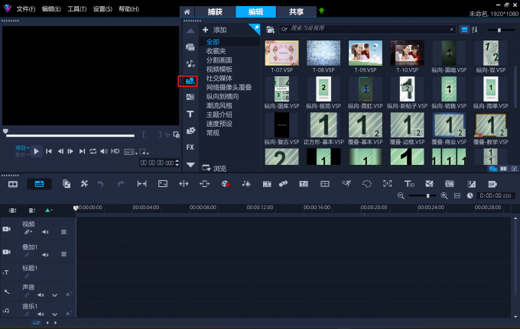
Task: Click the split clip scissors icon
Action: click(x=167, y=134)
